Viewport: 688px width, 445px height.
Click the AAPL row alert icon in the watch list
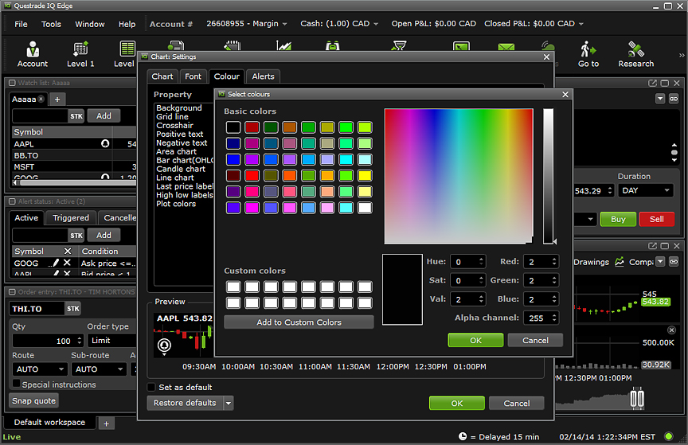point(105,143)
